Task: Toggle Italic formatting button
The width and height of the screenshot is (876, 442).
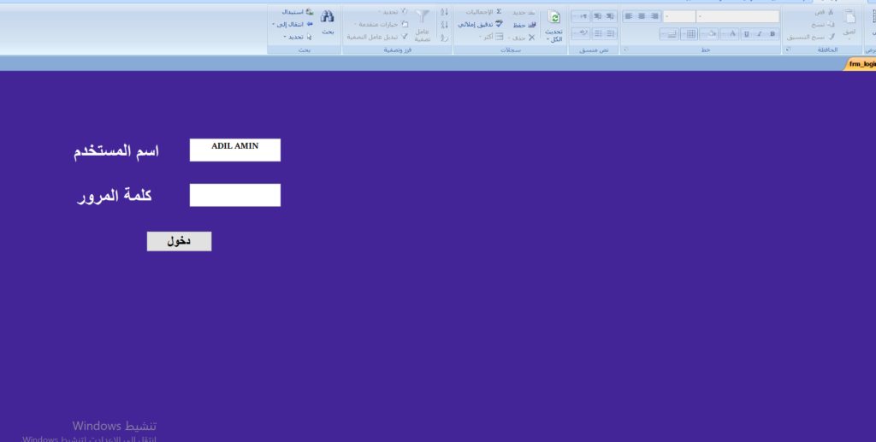Action: tap(760, 34)
